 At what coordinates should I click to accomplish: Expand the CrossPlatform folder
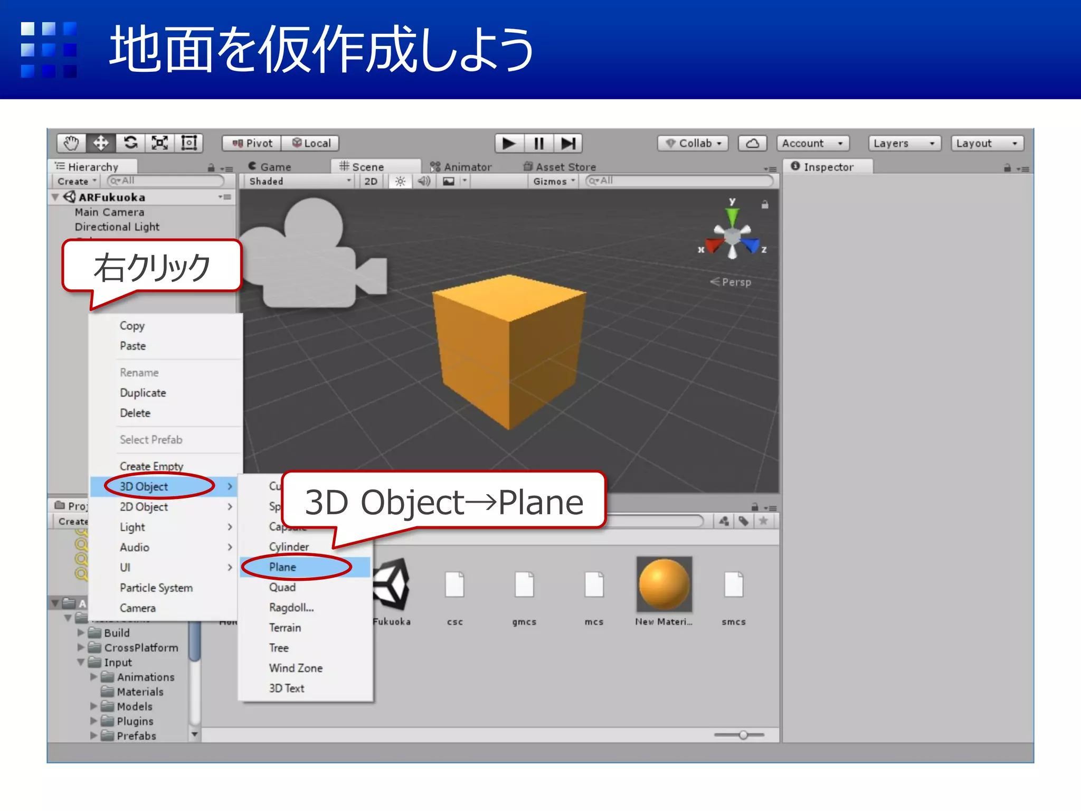tap(81, 647)
